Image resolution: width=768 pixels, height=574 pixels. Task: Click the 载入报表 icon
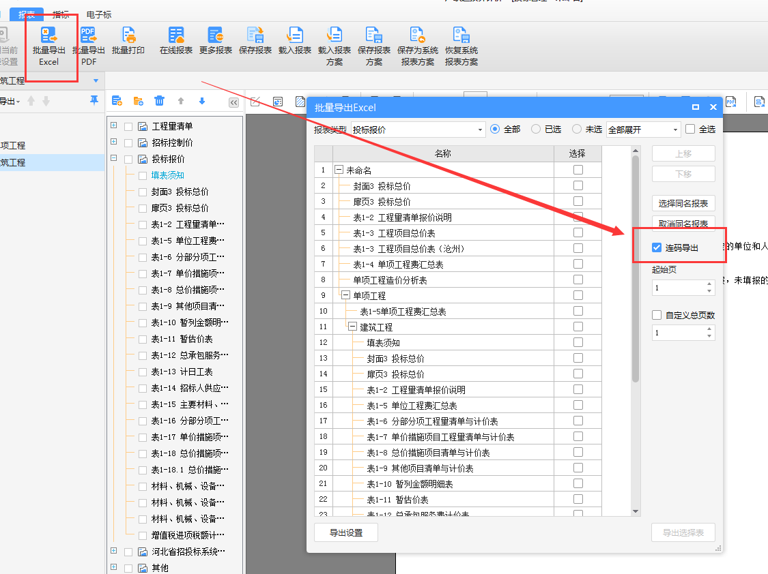(x=295, y=41)
